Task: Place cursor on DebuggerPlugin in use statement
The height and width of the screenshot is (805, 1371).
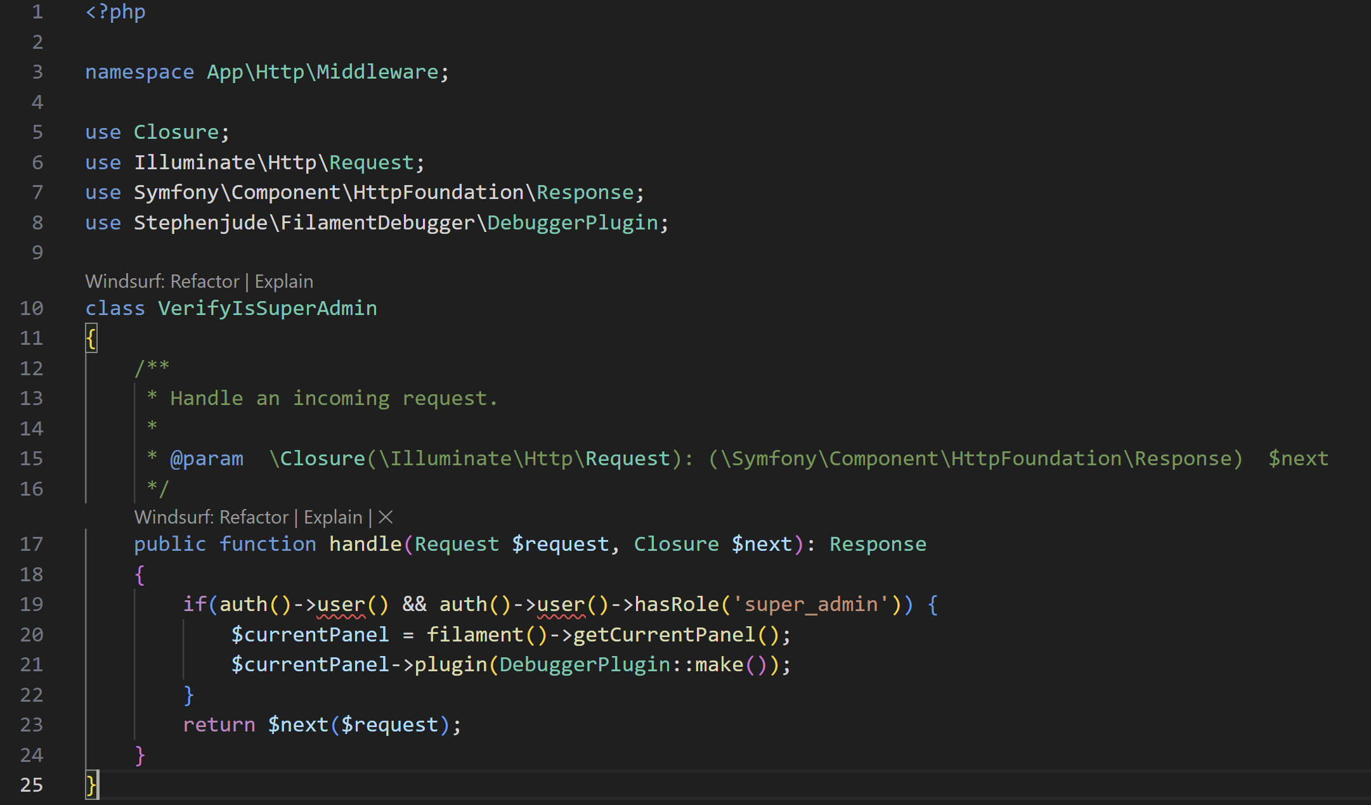Action: coord(573,222)
